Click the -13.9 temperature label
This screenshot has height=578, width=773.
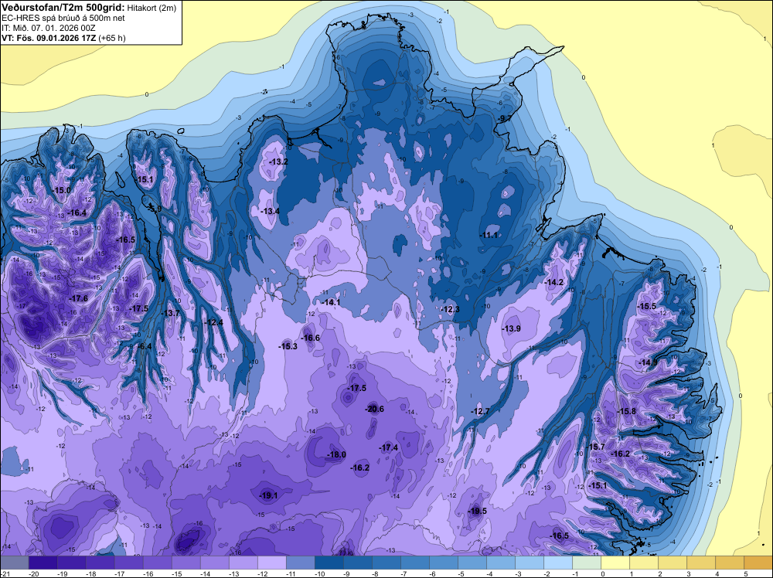pos(511,328)
